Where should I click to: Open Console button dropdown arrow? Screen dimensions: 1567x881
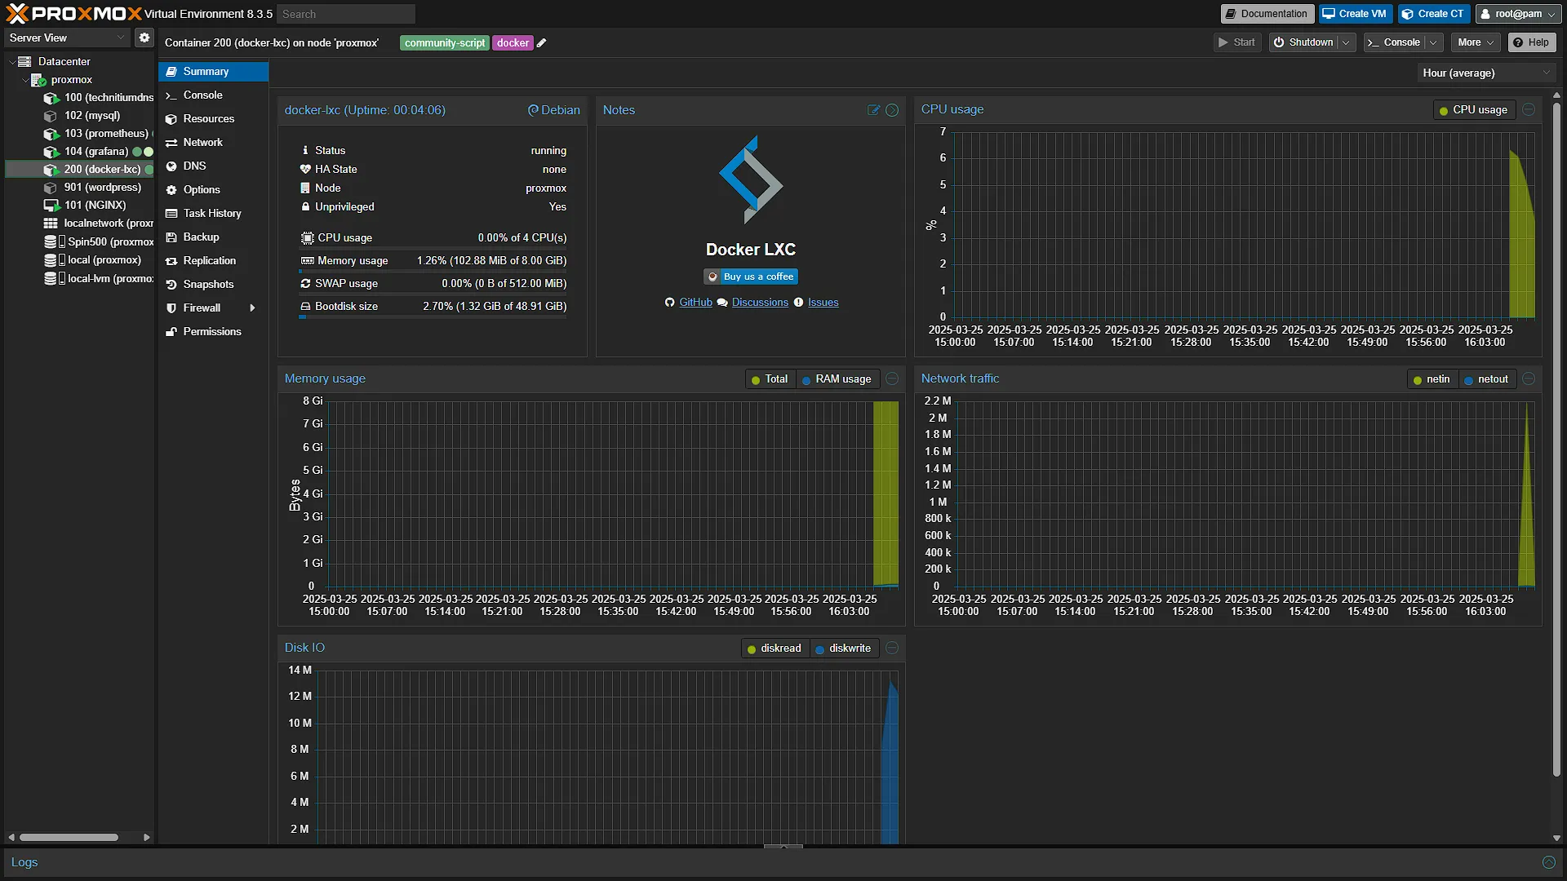pos(1433,42)
